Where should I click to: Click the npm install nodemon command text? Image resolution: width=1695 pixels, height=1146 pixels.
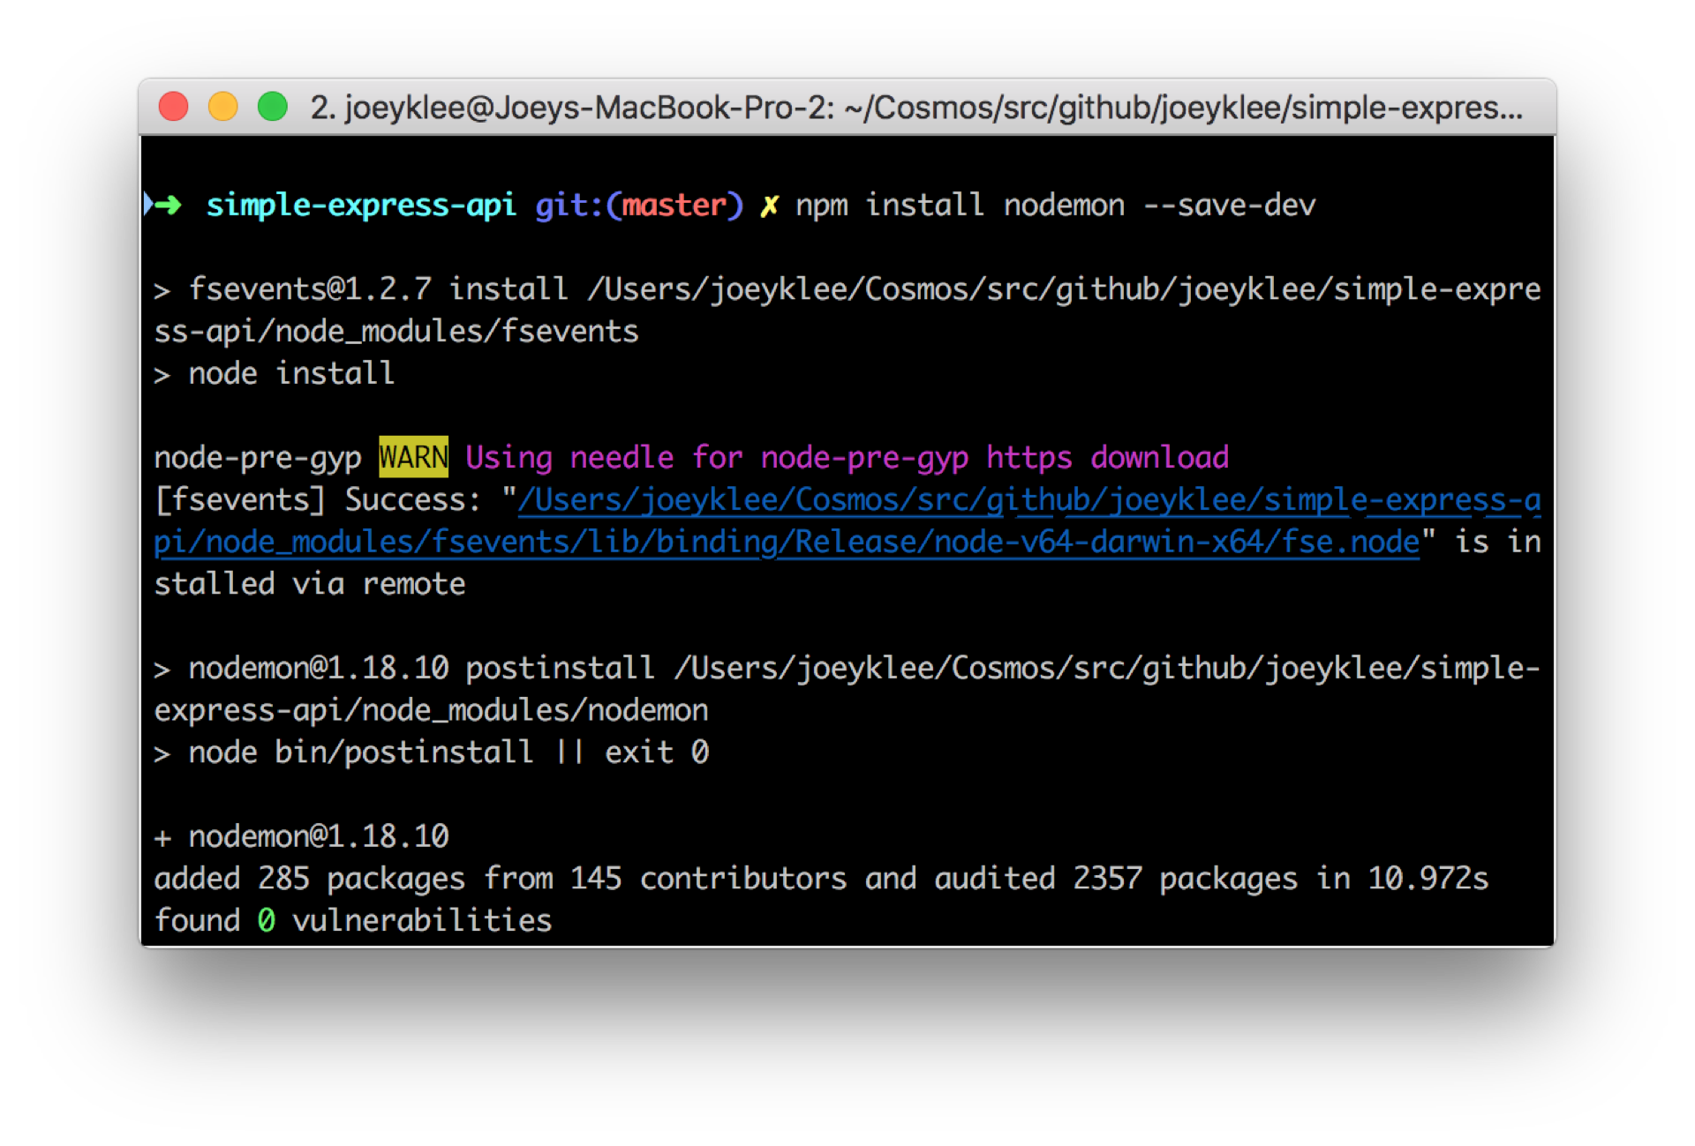[x=960, y=205]
